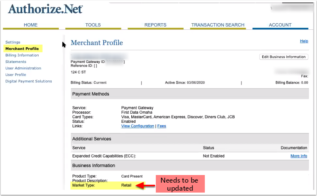Open View Configuration link
Screen dimensions: 317x196
[137, 126]
